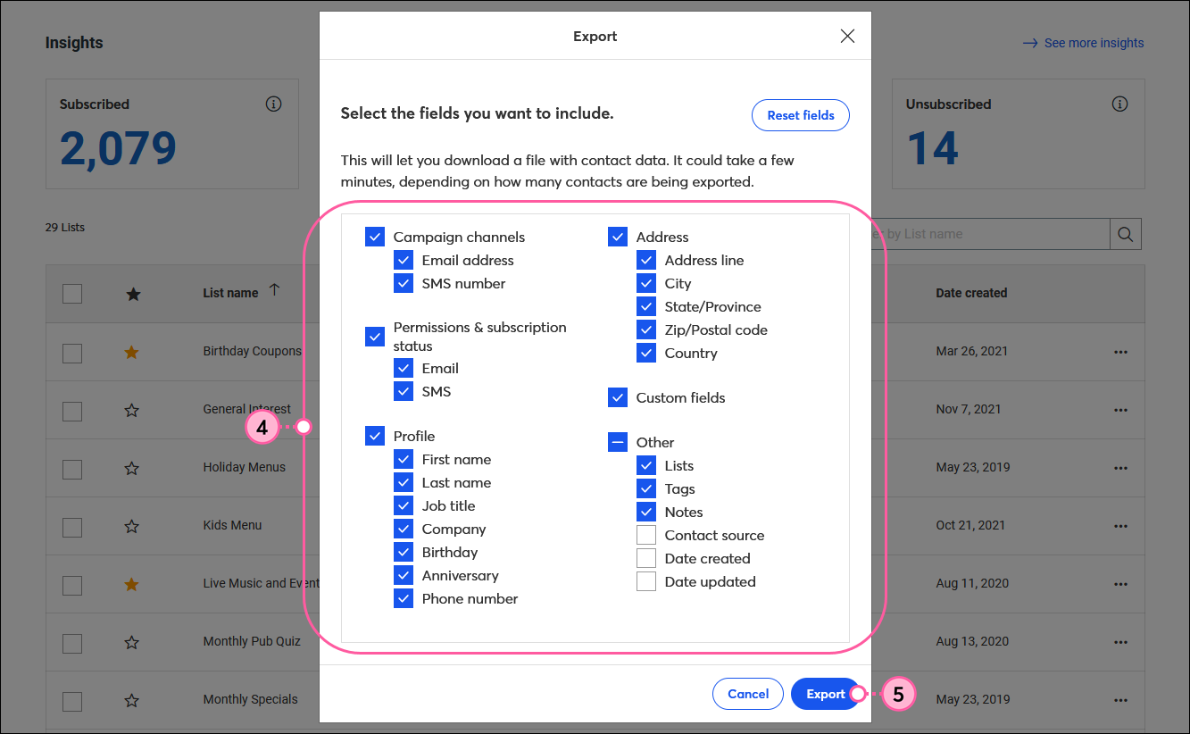The height and width of the screenshot is (734, 1190).
Task: Click the Unsubscribed info icon
Action: (1119, 104)
